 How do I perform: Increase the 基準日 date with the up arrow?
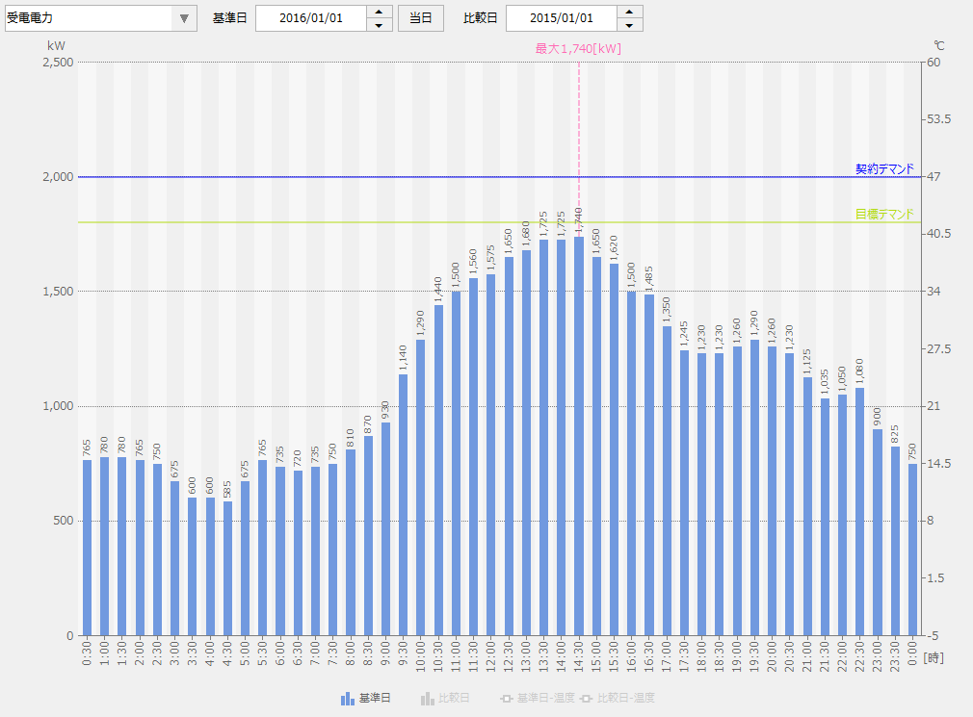coord(380,12)
